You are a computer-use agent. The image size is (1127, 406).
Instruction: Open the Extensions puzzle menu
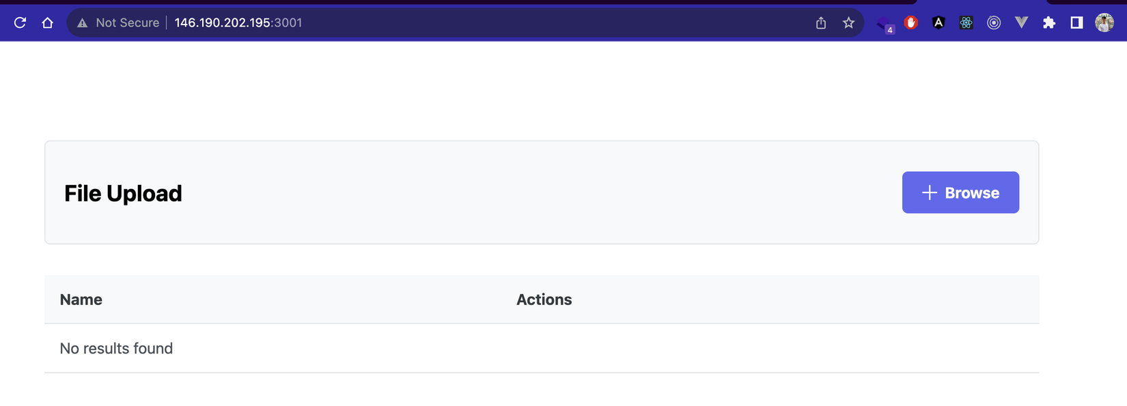pos(1049,23)
